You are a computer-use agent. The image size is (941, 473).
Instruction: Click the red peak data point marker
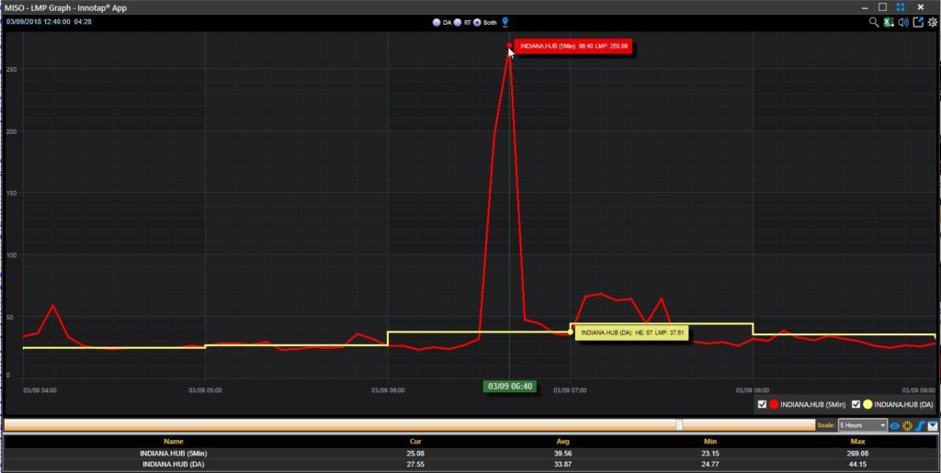coord(509,46)
